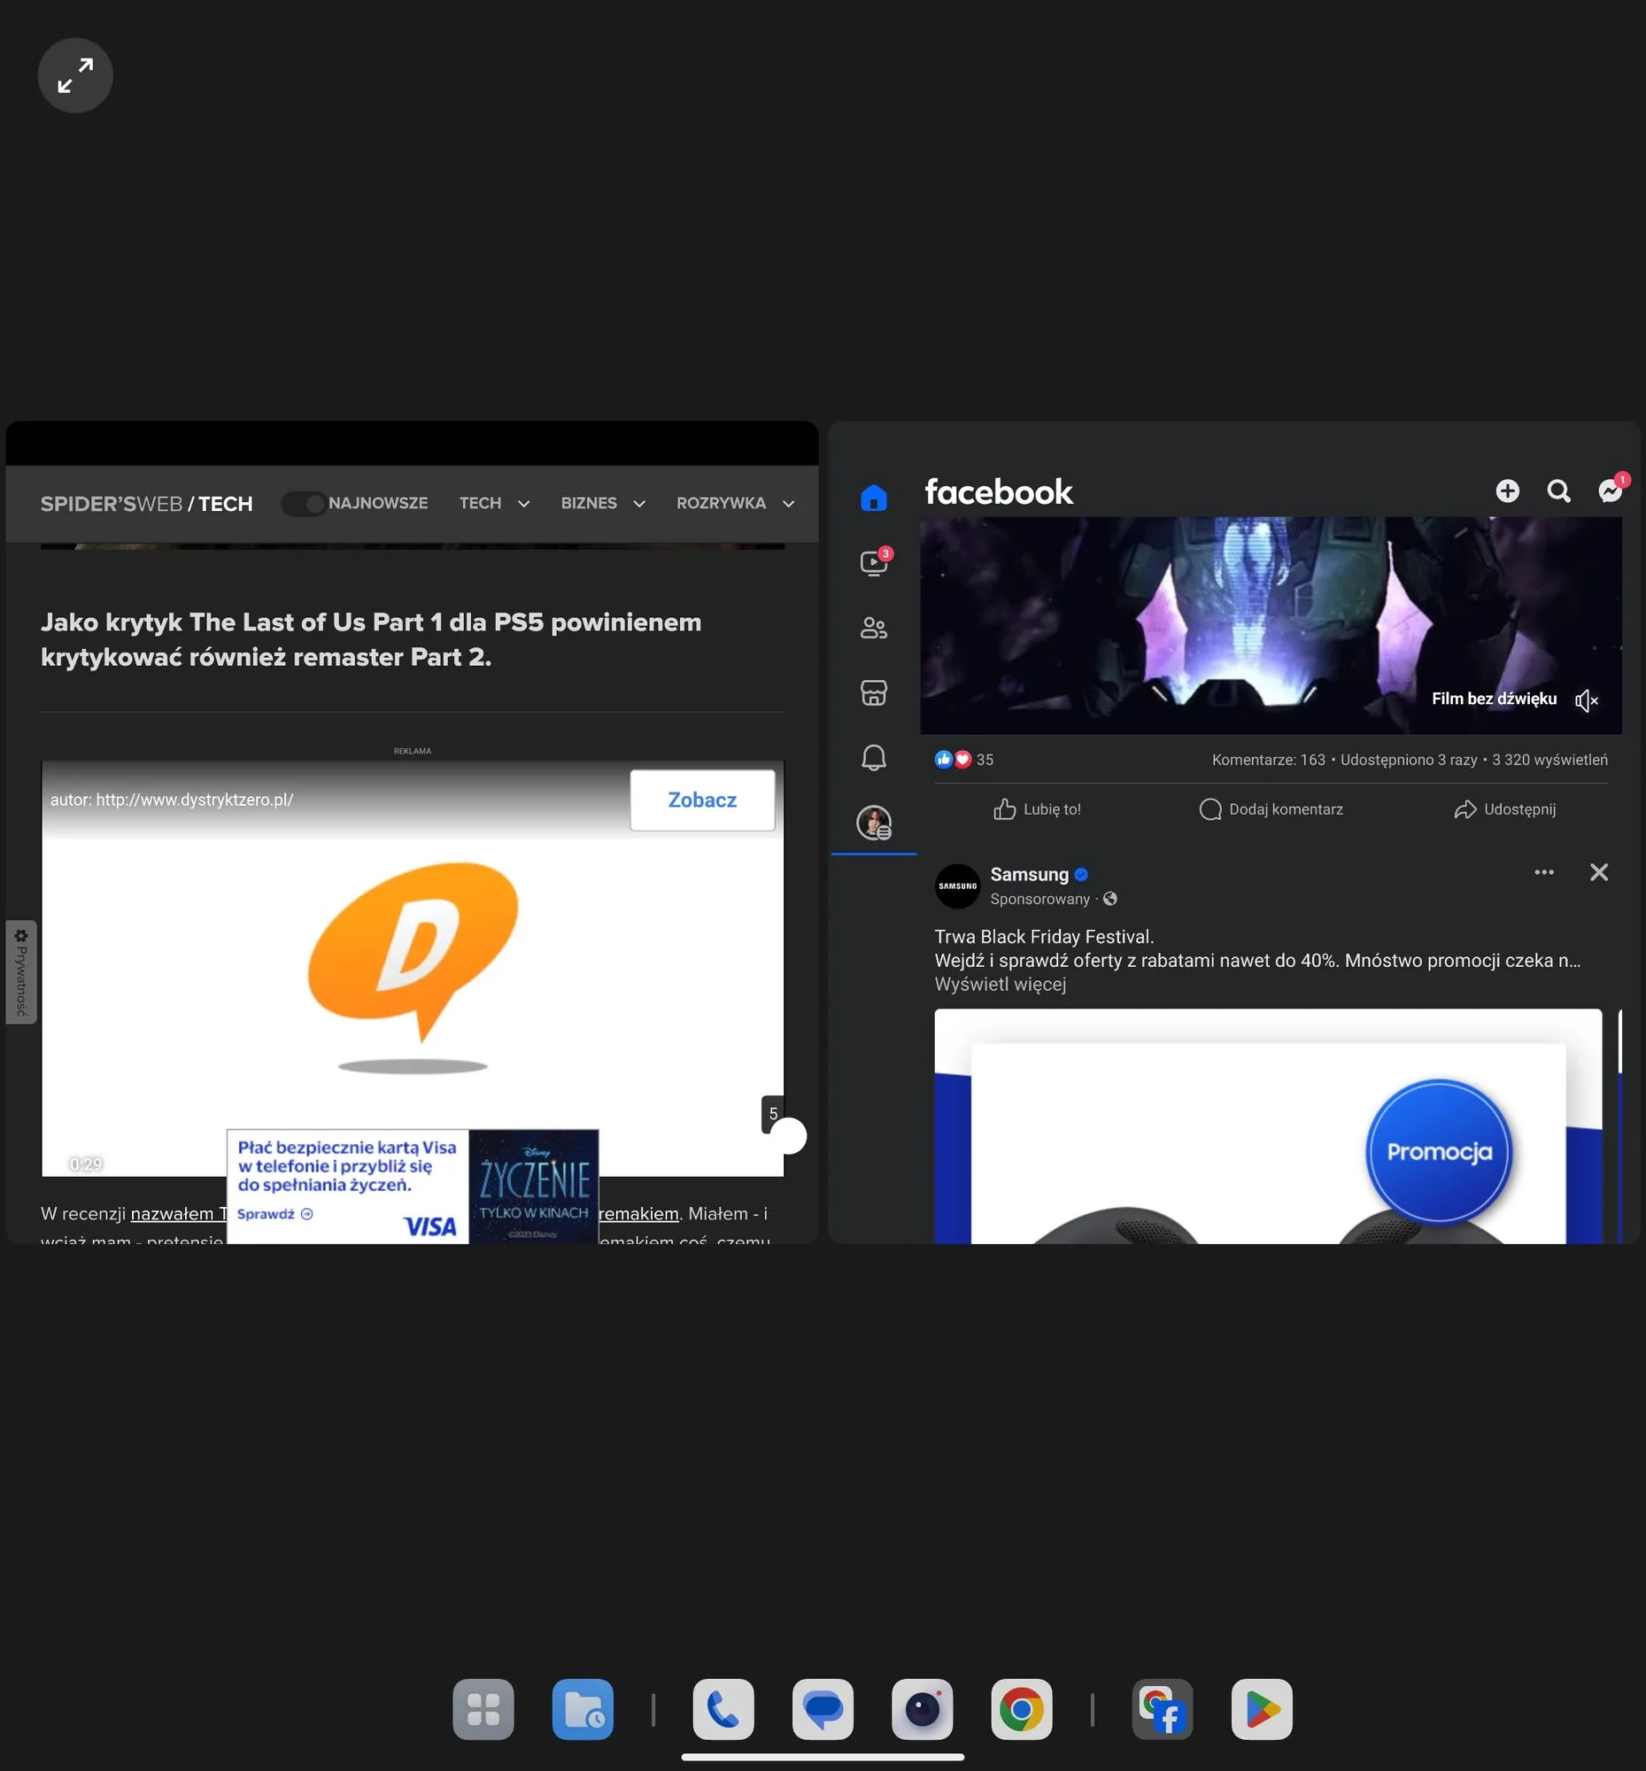Expand the TECH menu chevron
Viewport: 1646px width, 1771px height.
(x=524, y=504)
